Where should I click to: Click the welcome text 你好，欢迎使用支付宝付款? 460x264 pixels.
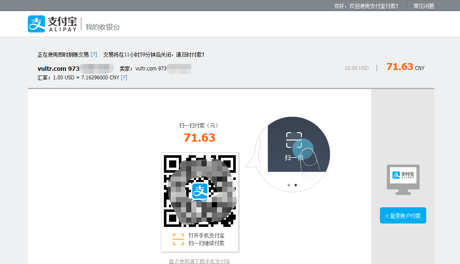[x=366, y=6]
